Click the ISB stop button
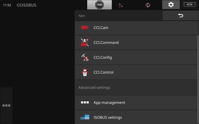 99,5
